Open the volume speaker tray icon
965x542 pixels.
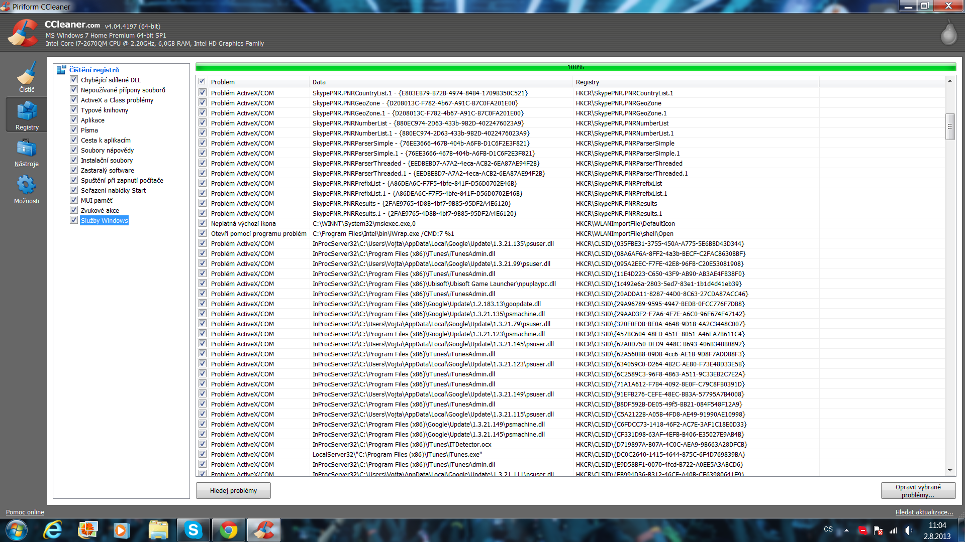[908, 530]
